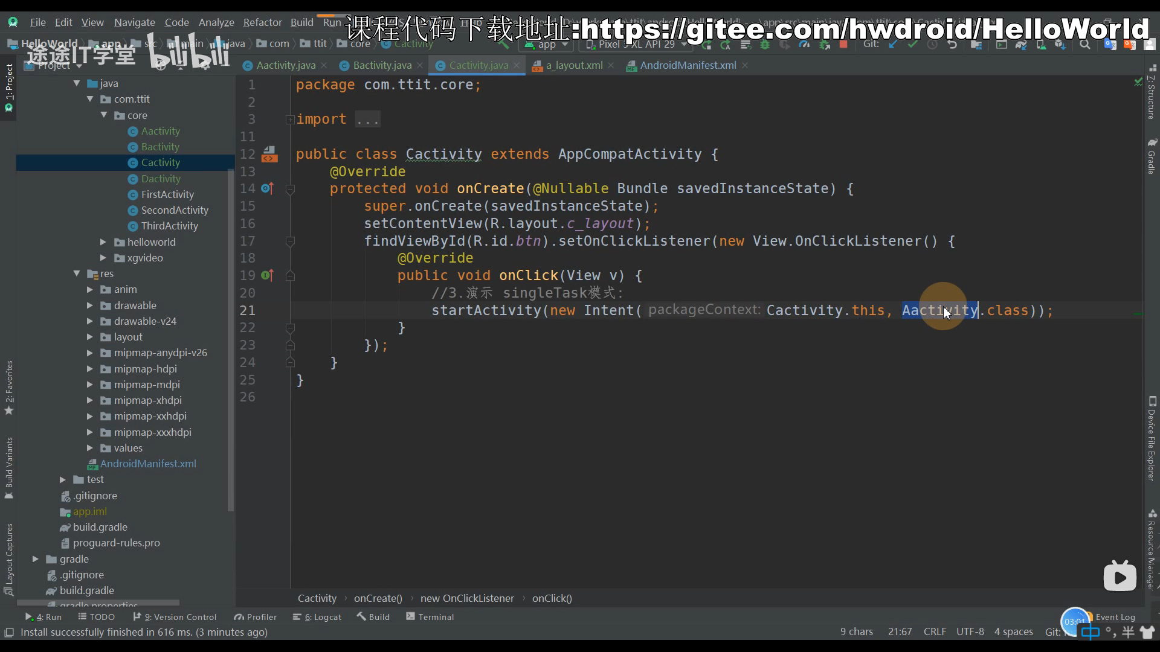Collapse the res folder node
This screenshot has width=1160, height=652.
point(77,273)
